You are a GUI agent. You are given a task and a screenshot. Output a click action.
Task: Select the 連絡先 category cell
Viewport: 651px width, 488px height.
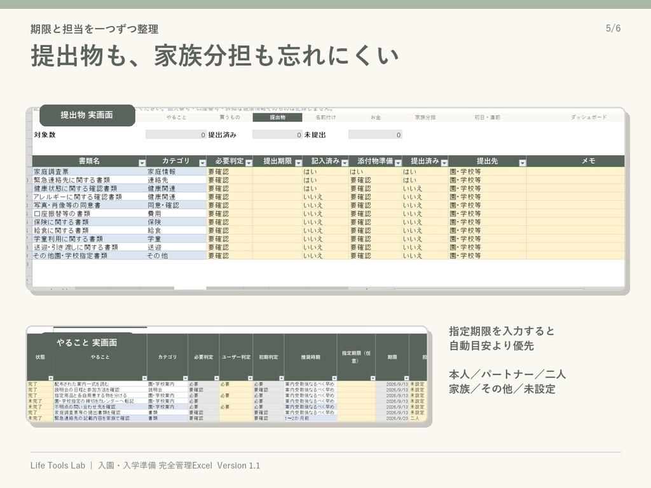pos(176,180)
